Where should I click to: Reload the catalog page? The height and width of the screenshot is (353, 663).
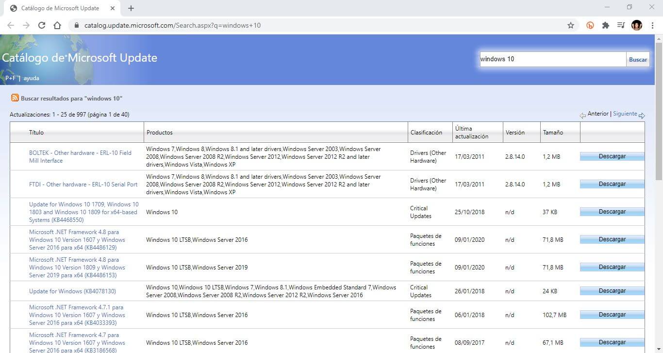tap(42, 25)
